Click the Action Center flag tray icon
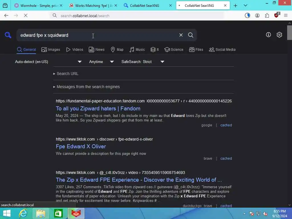Screen dimensions: 292x219 (252, 214)
